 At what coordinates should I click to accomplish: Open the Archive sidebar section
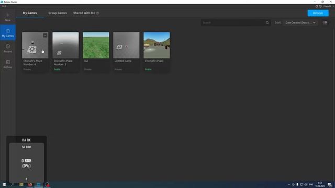tap(8, 64)
